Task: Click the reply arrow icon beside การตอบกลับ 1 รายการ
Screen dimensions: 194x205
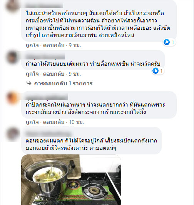Action: click(x=29, y=83)
